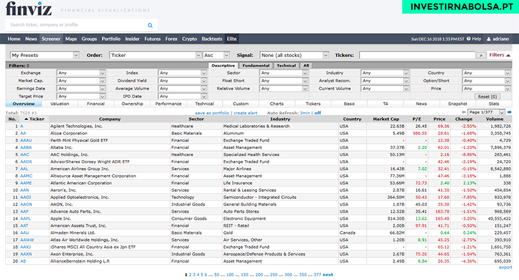Sort by Volume column header
519x280 pixels.
pyautogui.click(x=495, y=119)
